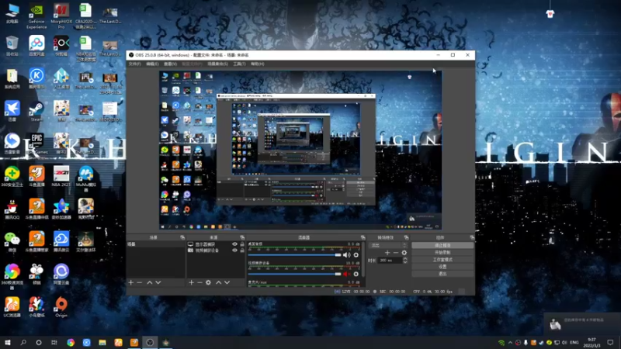Image resolution: width=621 pixels, height=349 pixels.
Task: Open OBS 设置 settings button
Action: (x=442, y=267)
